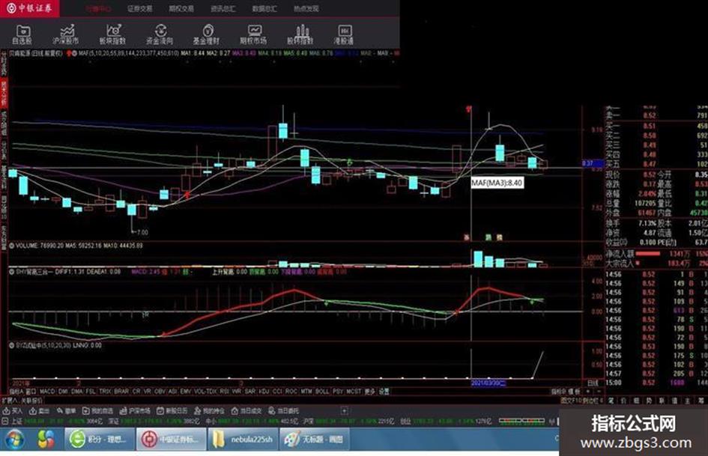The height and width of the screenshot is (456, 708).
Task: Click the 买入 buy icon
Action: (12, 411)
